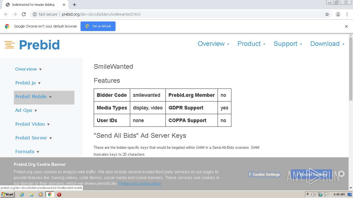
Task: Open the Prebid.org cookie policy link
Action: tap(140, 183)
